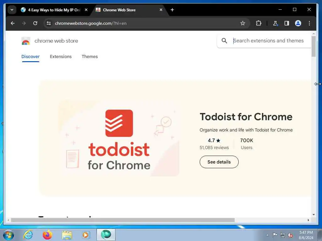The width and height of the screenshot is (322, 241).
Task: Launch Internet Explorer from taskbar
Action: coord(28,235)
